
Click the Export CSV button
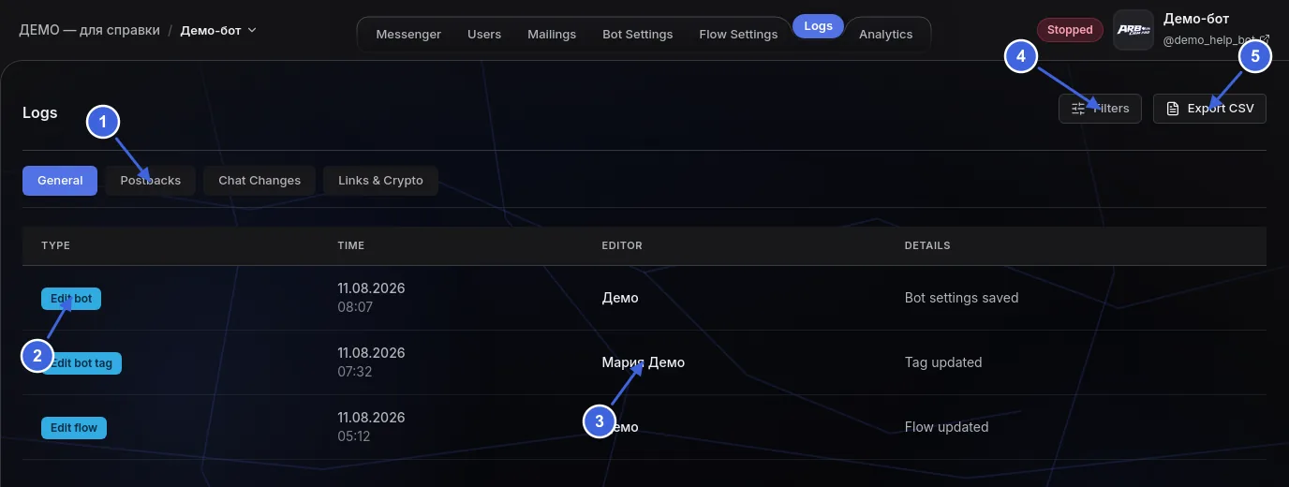pyautogui.click(x=1209, y=109)
